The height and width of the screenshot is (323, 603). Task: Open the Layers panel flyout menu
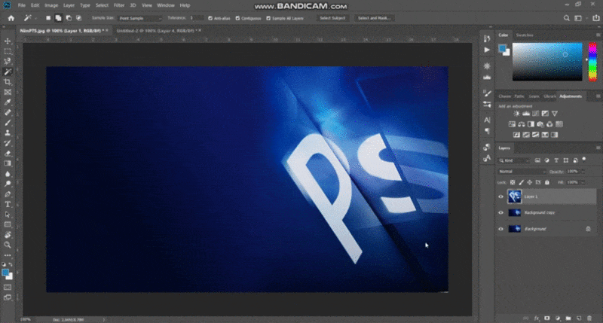coord(598,148)
